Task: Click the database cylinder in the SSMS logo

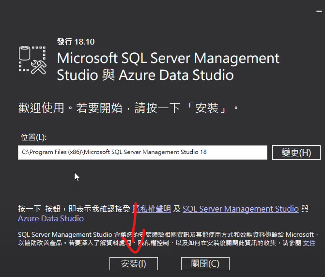Action: click(25, 53)
